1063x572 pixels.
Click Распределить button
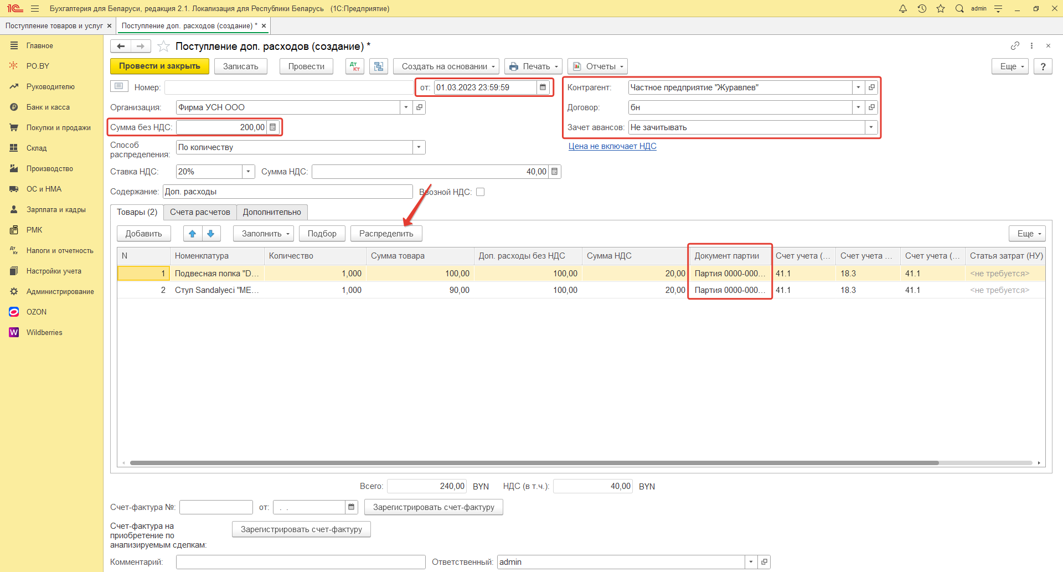[386, 234]
